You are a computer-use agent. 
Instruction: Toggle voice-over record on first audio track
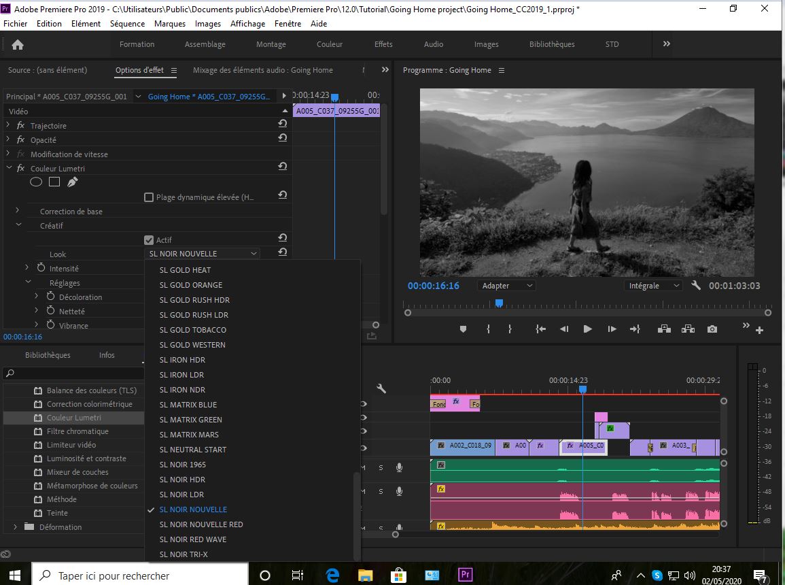(399, 467)
